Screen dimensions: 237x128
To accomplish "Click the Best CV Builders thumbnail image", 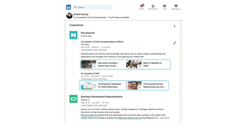I will pos(134,64).
